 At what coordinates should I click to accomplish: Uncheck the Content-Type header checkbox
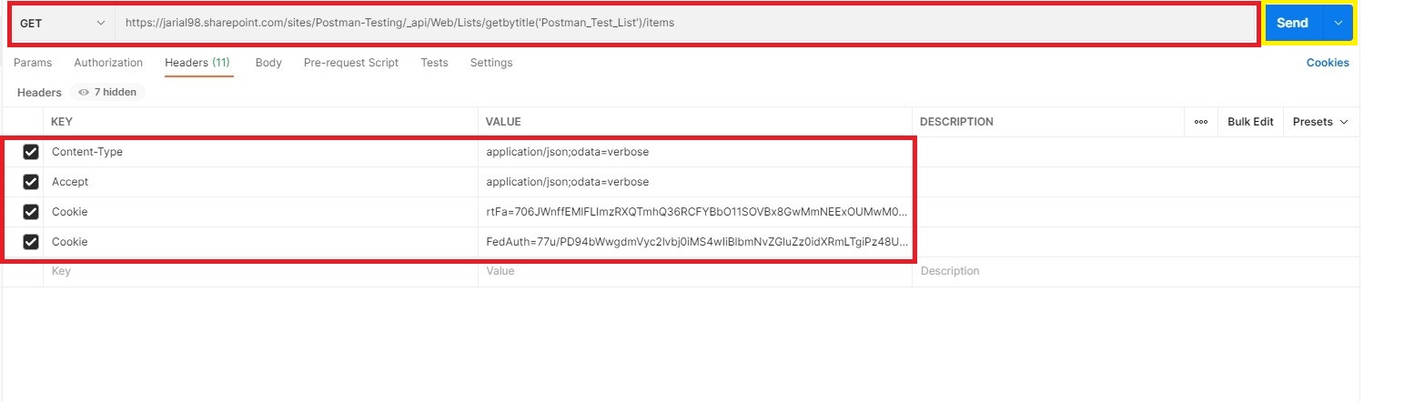point(31,152)
